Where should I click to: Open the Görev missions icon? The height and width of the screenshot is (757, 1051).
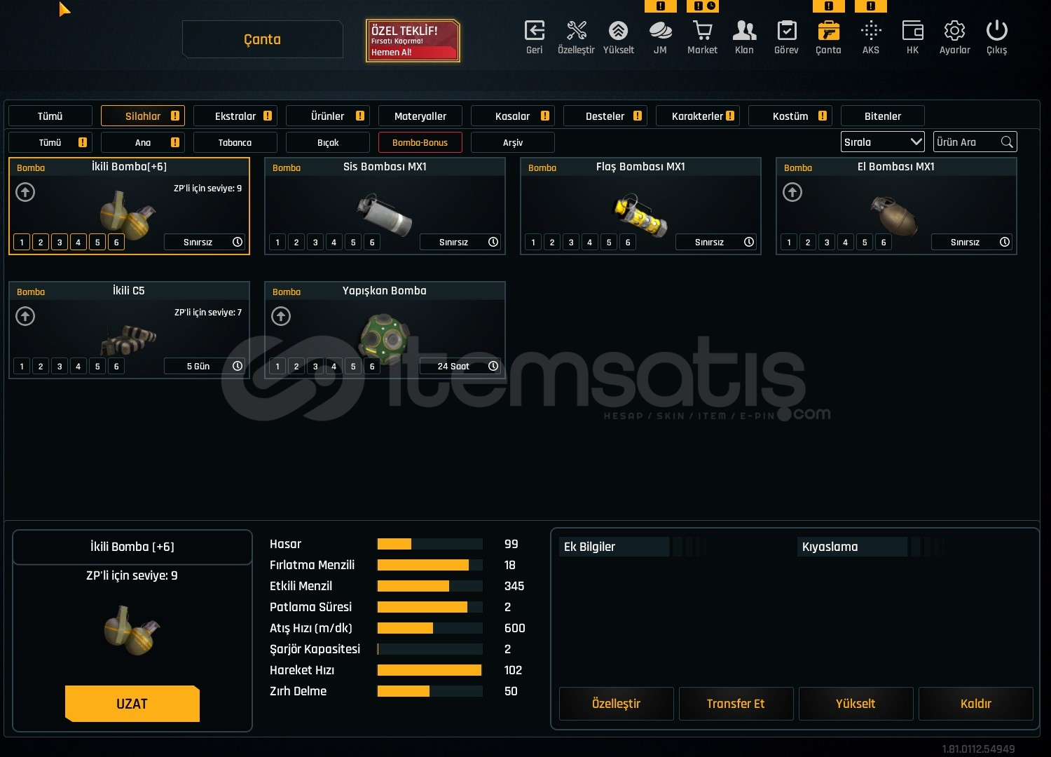coord(786,32)
